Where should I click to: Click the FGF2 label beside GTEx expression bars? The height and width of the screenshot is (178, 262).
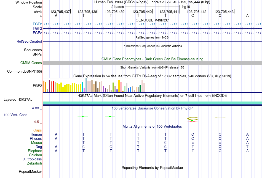coord(37,86)
